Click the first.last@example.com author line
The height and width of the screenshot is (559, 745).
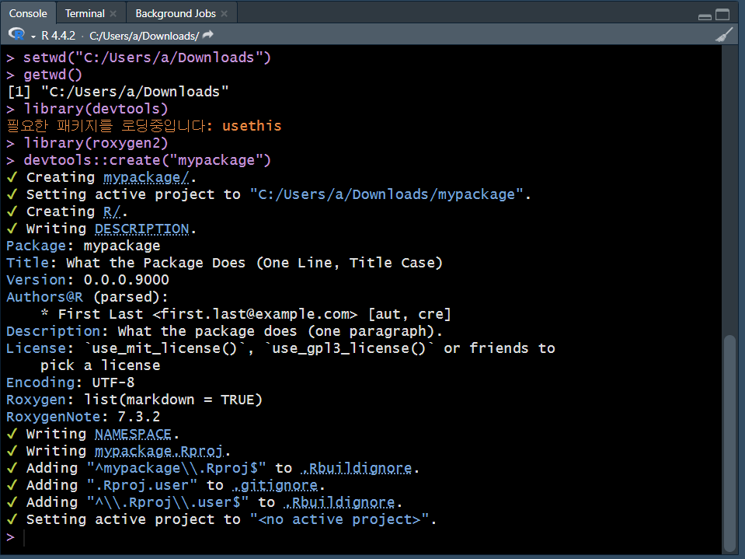(245, 314)
